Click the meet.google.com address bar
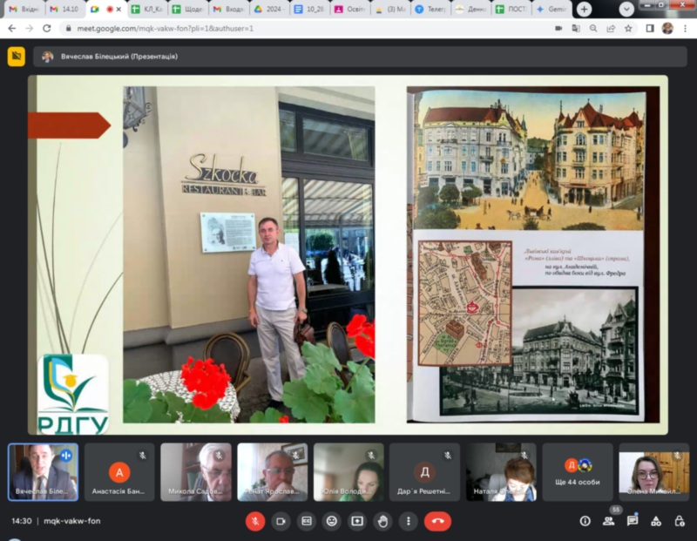Screen dimensions: 697x541 click(305, 28)
